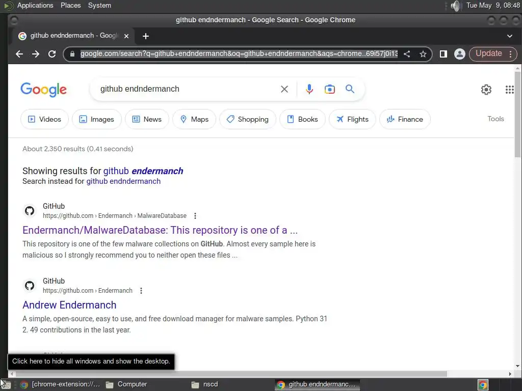Open the Chrome three-dot menu
The image size is (522, 391).
pyautogui.click(x=511, y=54)
